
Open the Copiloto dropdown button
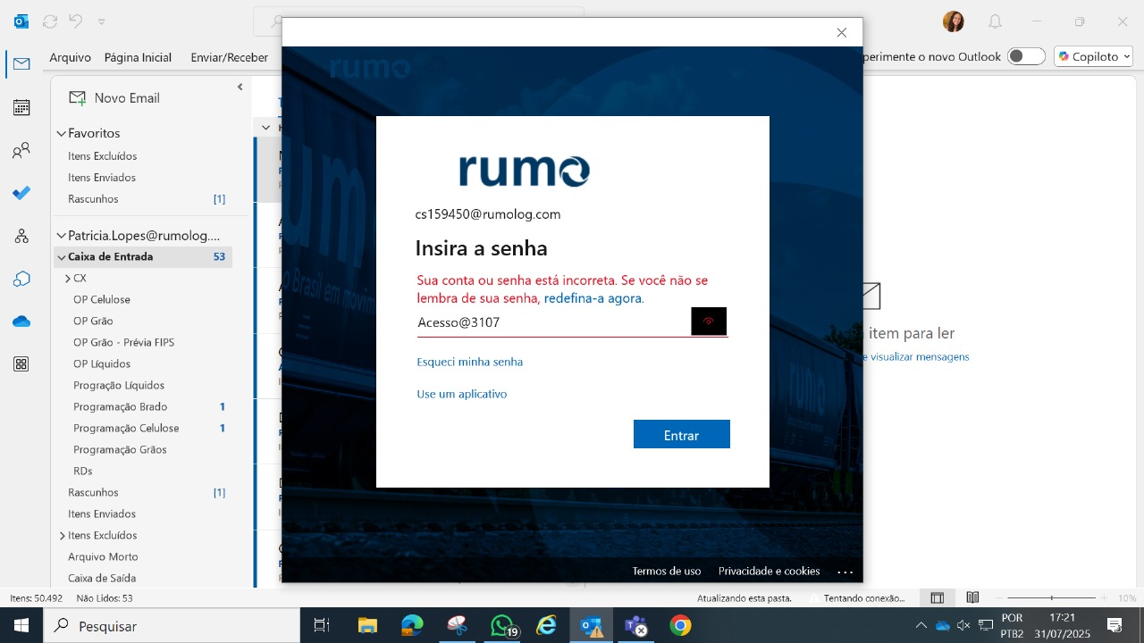[1094, 56]
